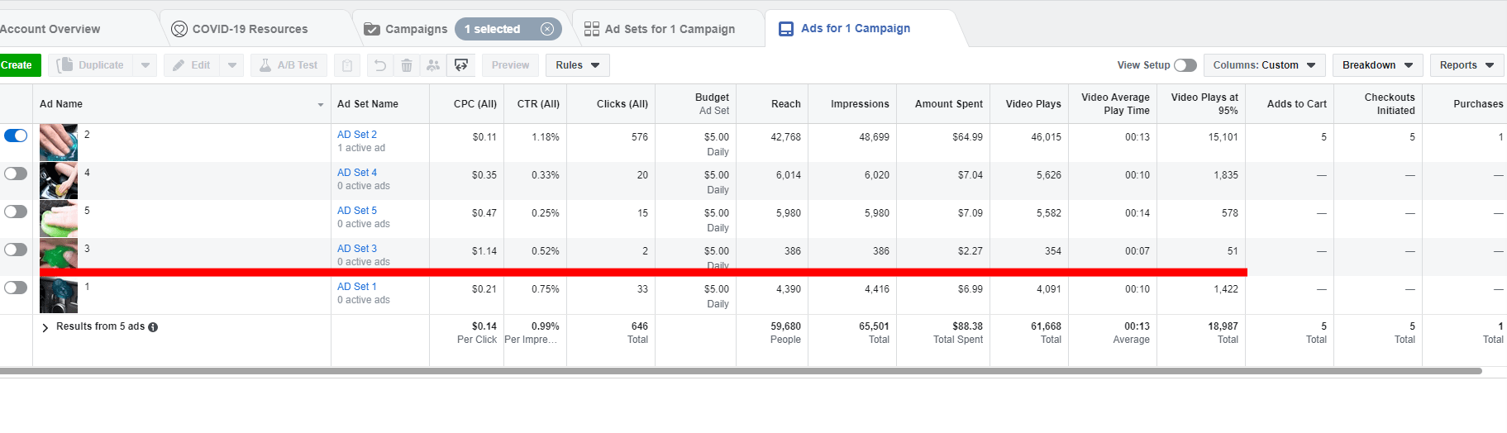
Task: Click the import/export arrows icon
Action: point(461,65)
